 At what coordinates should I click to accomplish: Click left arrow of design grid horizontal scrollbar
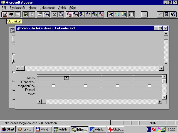click(39, 102)
